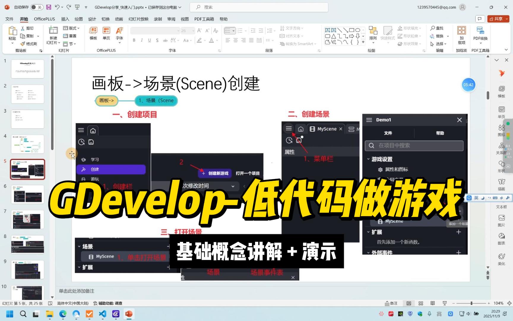The height and width of the screenshot is (321, 513).
Task: Switch to the 设计 ribbon tab
Action: pyautogui.click(x=92, y=19)
